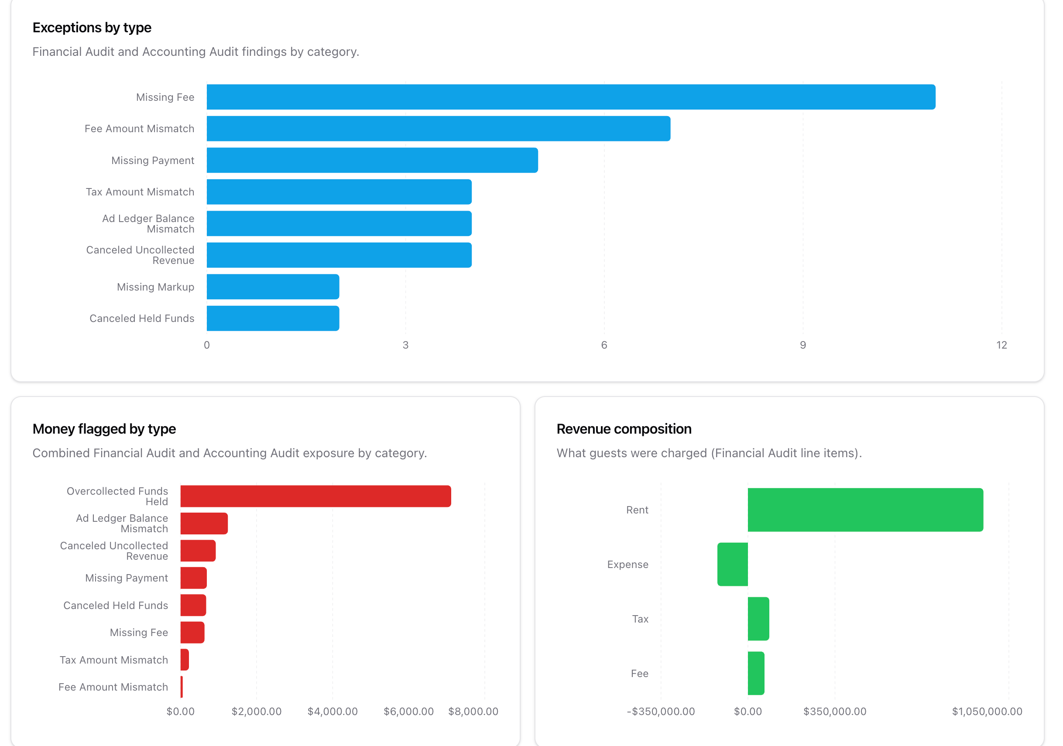This screenshot has height=746, width=1063.
Task: Click 'What guests were charged' subtitle
Action: tap(709, 453)
